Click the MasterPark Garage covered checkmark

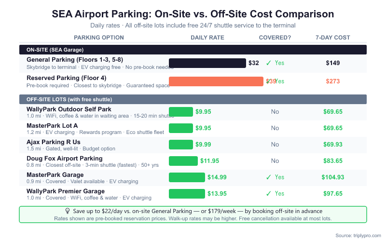268,177
